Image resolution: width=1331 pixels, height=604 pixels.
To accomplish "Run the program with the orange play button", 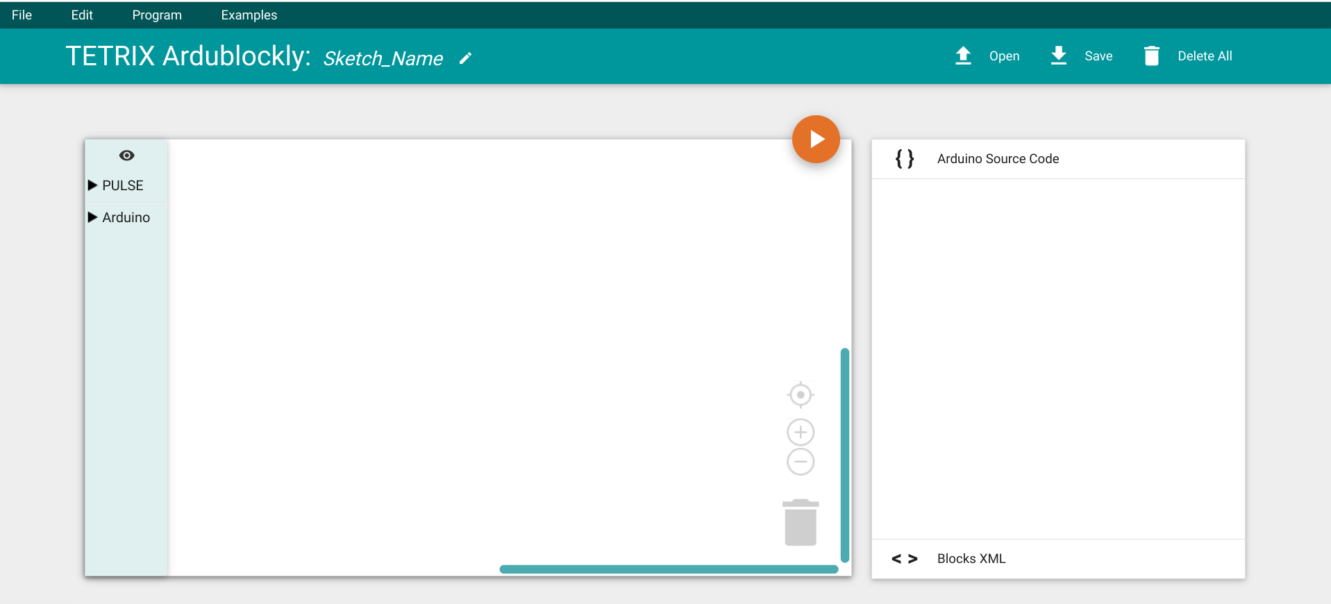I will coord(816,139).
